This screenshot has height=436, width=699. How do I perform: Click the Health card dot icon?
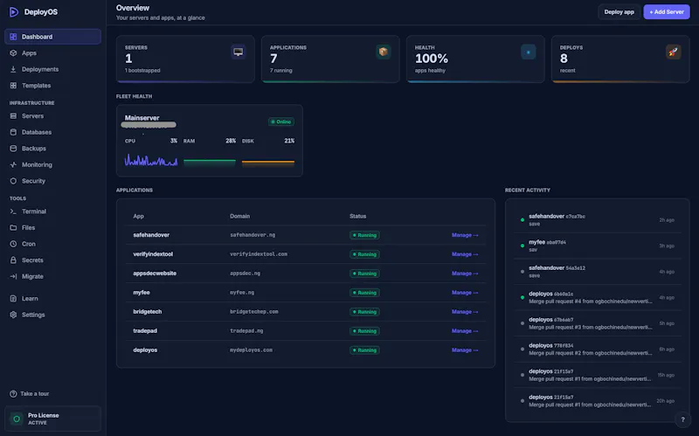point(529,52)
